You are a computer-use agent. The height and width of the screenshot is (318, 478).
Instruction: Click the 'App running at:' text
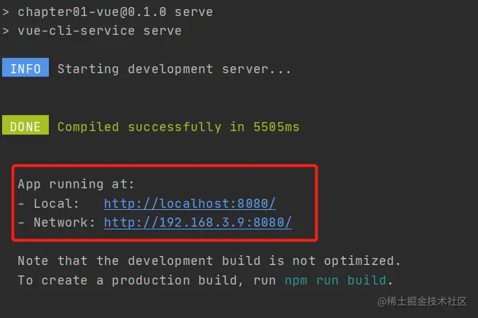76,184
